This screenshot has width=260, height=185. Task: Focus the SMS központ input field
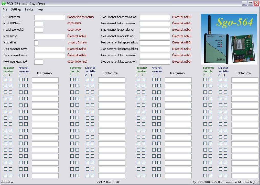pyautogui.click(x=50, y=17)
